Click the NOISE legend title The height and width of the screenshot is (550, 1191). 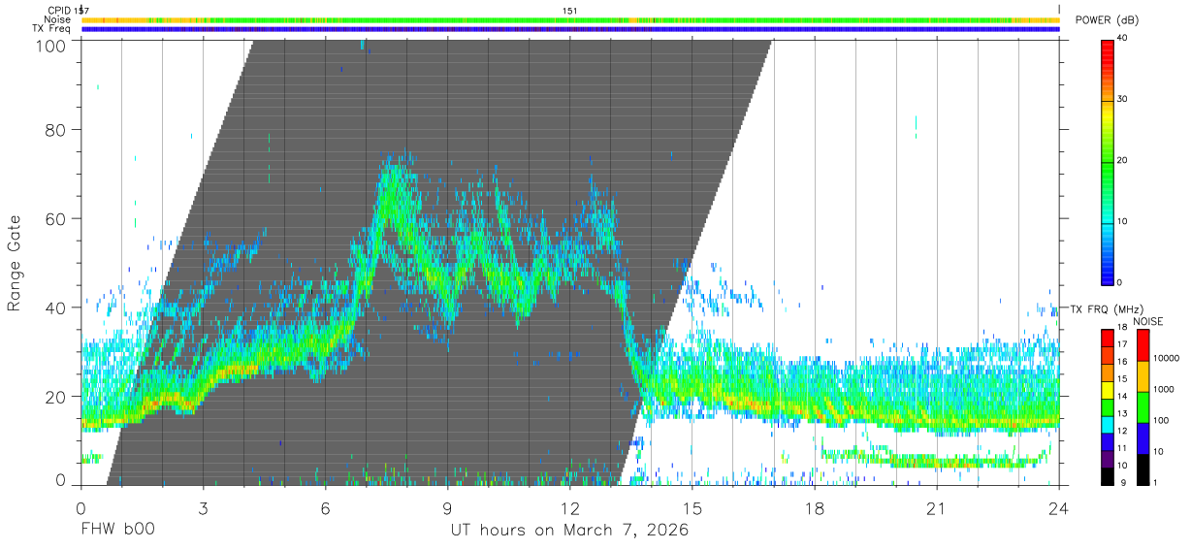point(1149,321)
